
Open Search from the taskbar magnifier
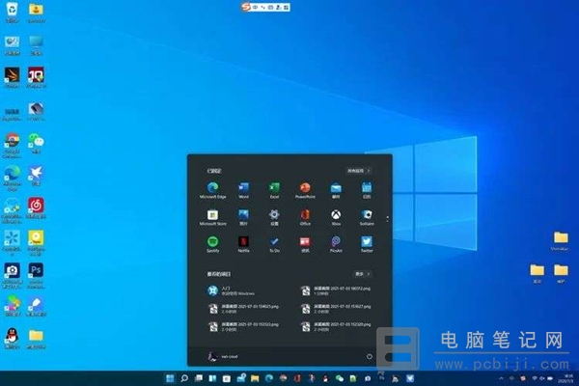[184, 378]
